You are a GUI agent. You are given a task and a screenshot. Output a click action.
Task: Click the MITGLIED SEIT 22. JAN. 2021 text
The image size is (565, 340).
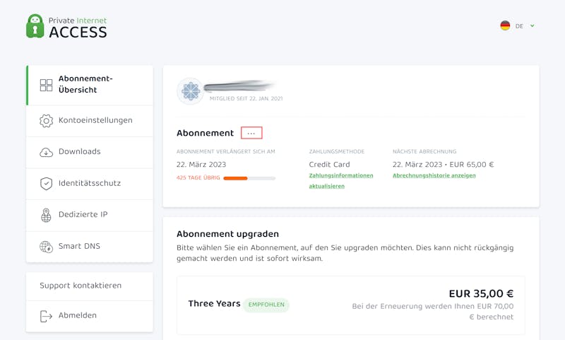tap(246, 98)
